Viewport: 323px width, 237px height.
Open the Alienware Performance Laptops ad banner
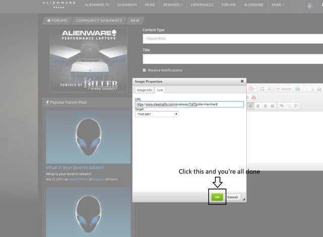click(x=88, y=60)
